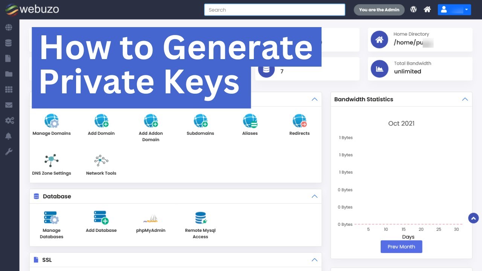Open the wrench tools sidebar icon

click(x=9, y=152)
